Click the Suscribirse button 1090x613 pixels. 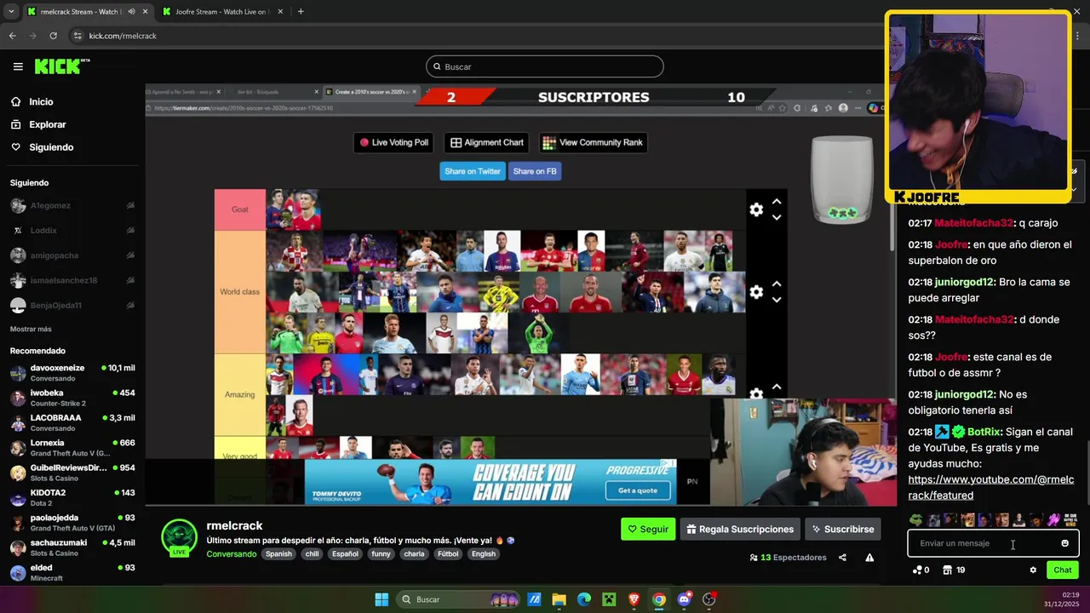(x=843, y=529)
